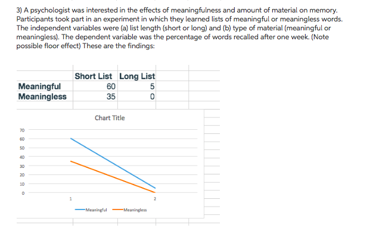Click the 70 label on vertical axis
The image size is (379, 231).
[x=22, y=130]
